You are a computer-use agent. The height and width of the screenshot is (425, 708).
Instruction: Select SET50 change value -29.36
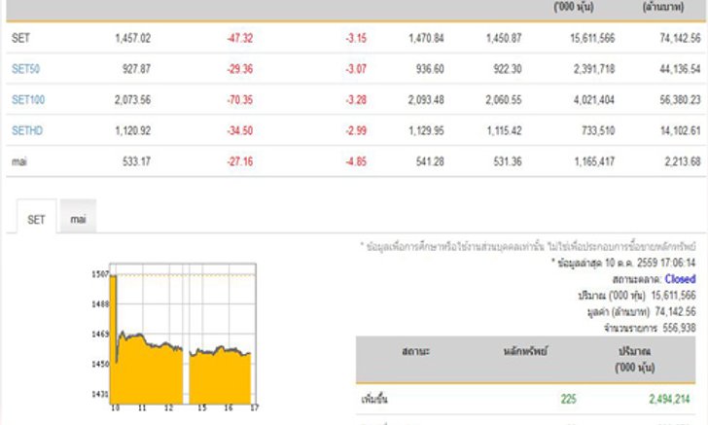240,69
